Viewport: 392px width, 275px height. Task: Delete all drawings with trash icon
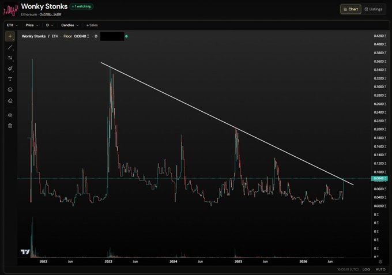pos(10,126)
